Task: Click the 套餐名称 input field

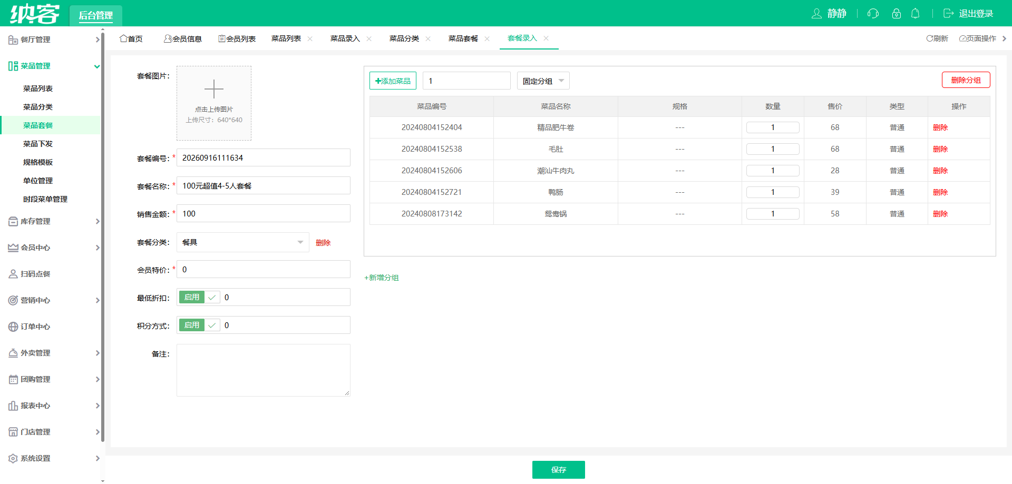Action: [264, 185]
